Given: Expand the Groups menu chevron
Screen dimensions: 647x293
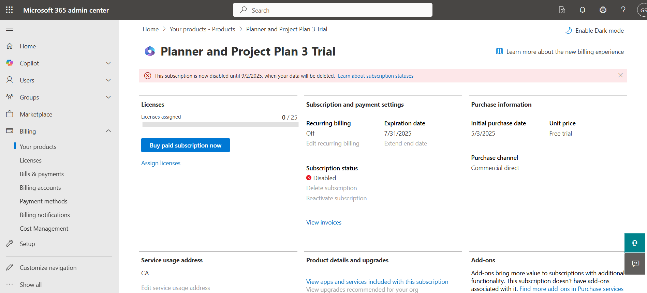Looking at the screenshot, I should tap(108, 97).
